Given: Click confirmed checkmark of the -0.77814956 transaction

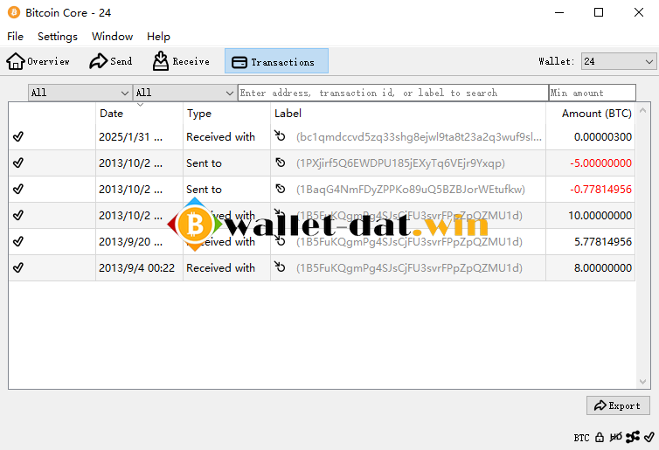Looking at the screenshot, I should [x=18, y=189].
